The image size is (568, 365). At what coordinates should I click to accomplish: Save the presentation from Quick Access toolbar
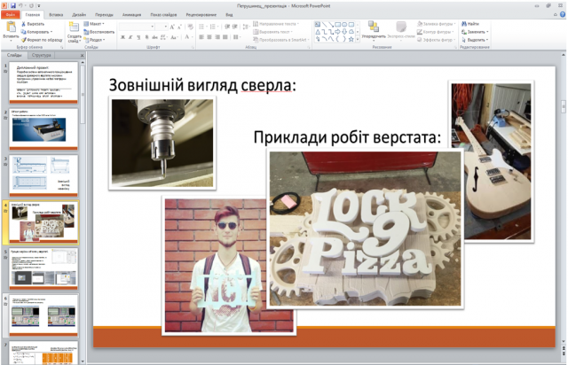click(x=13, y=6)
